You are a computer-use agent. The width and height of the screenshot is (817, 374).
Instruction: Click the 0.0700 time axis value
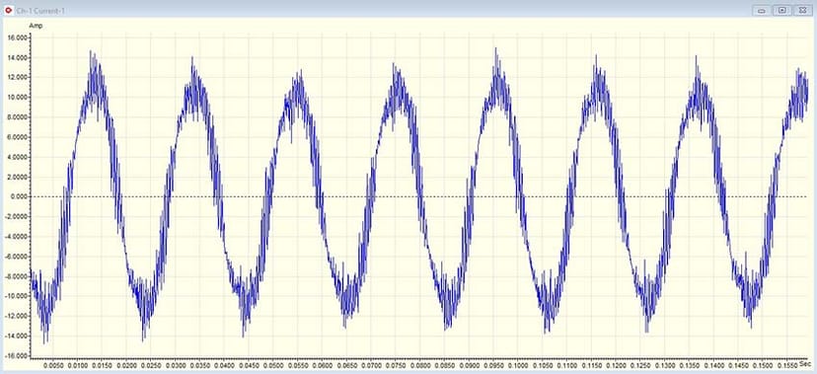pos(372,366)
